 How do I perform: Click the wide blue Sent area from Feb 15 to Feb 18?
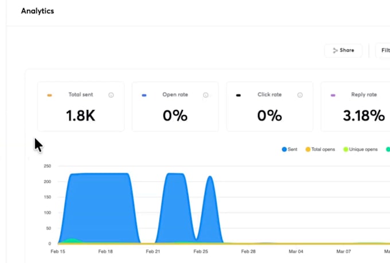[x=99, y=207]
